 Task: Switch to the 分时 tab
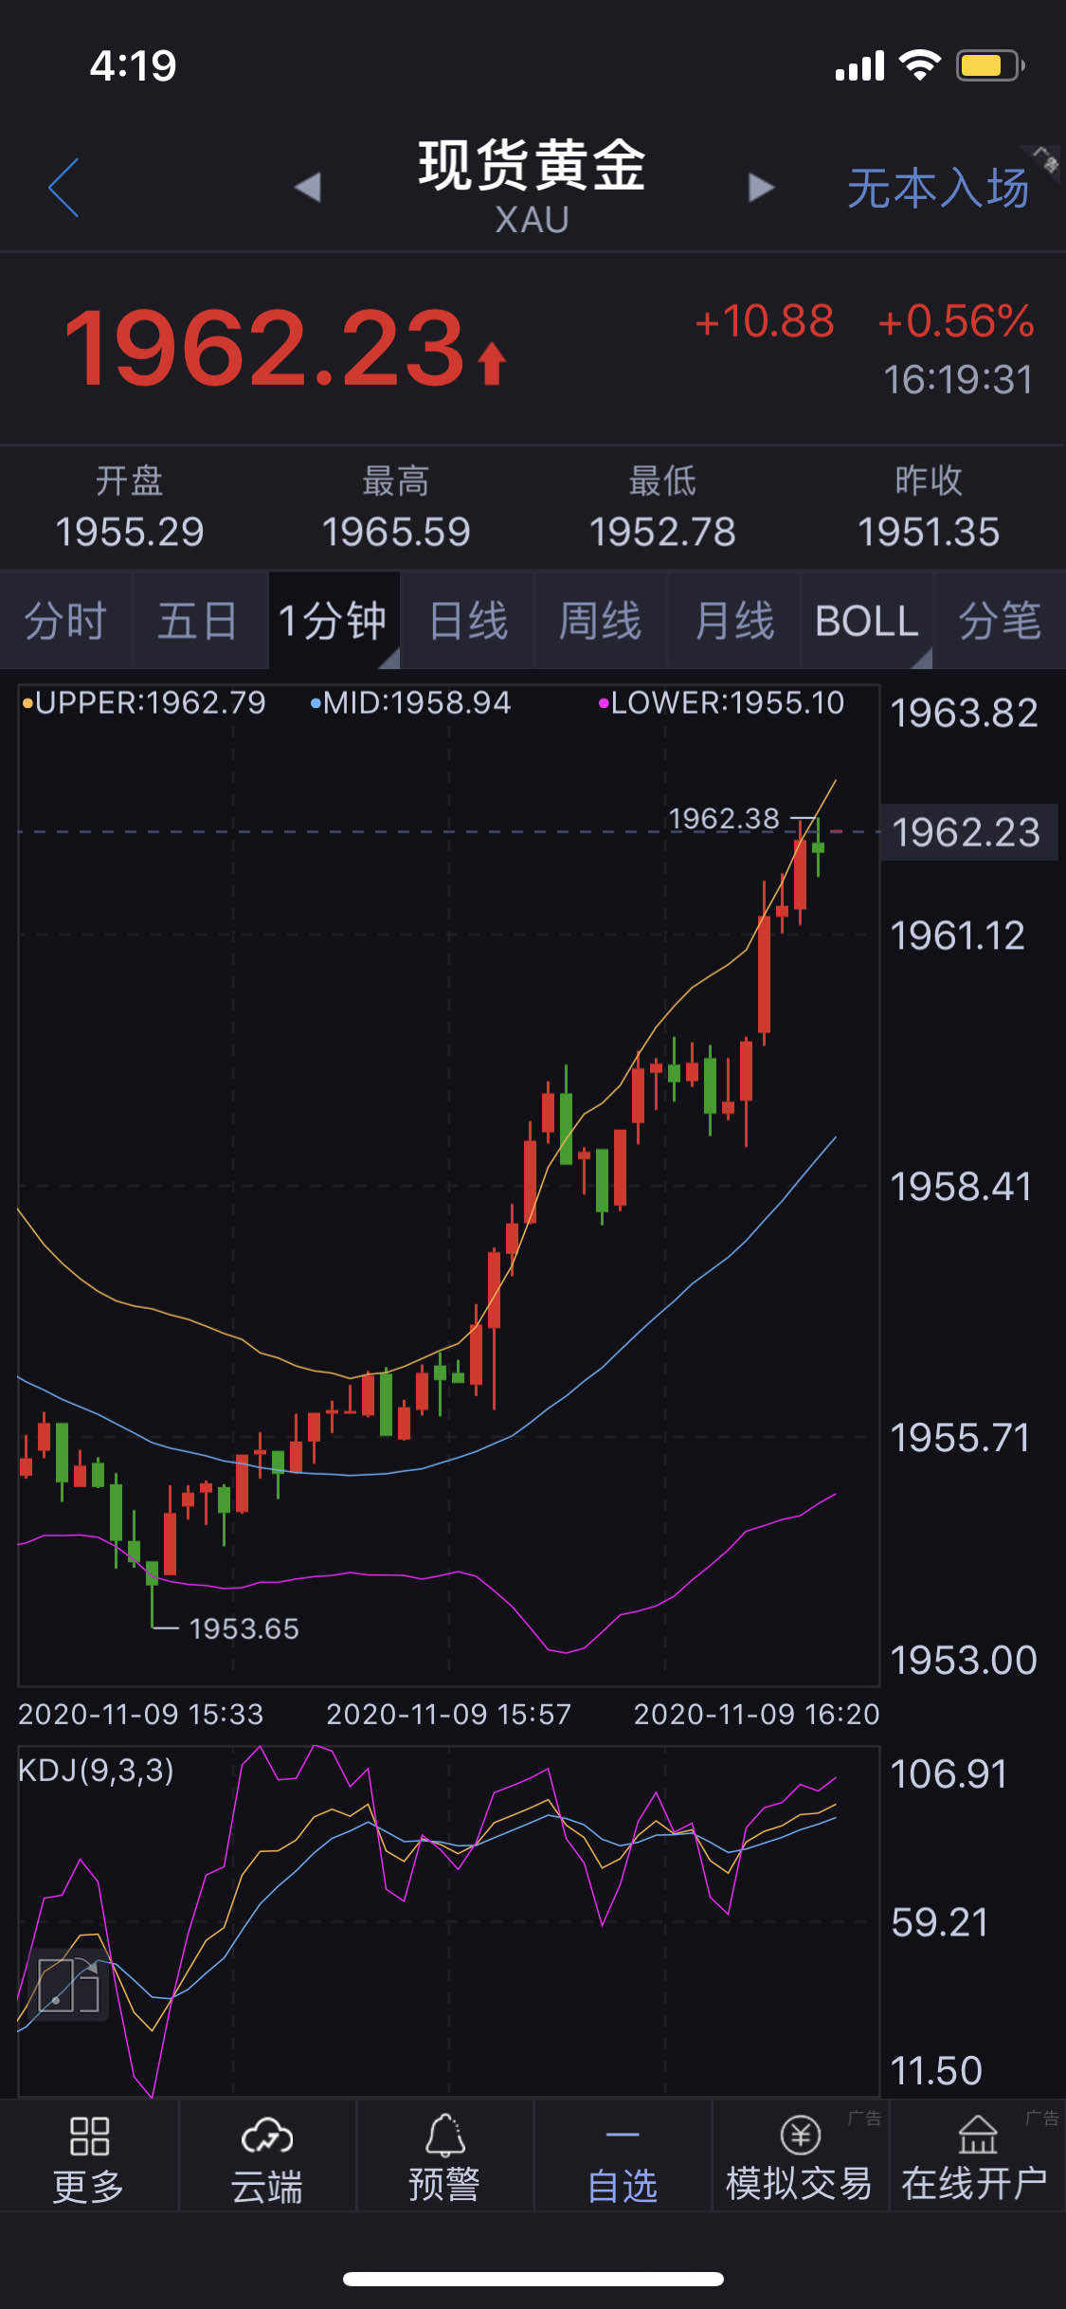pos(65,621)
